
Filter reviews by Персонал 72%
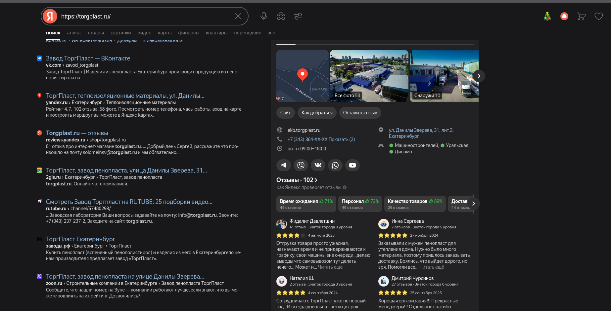point(360,204)
